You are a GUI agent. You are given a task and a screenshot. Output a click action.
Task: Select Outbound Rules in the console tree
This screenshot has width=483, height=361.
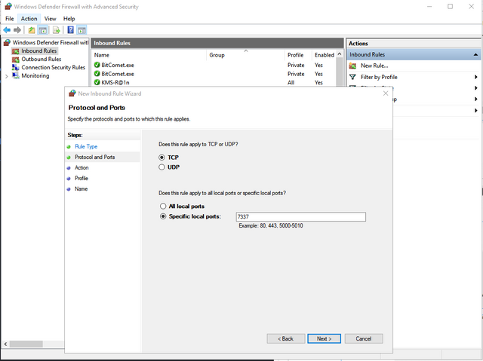coord(42,59)
